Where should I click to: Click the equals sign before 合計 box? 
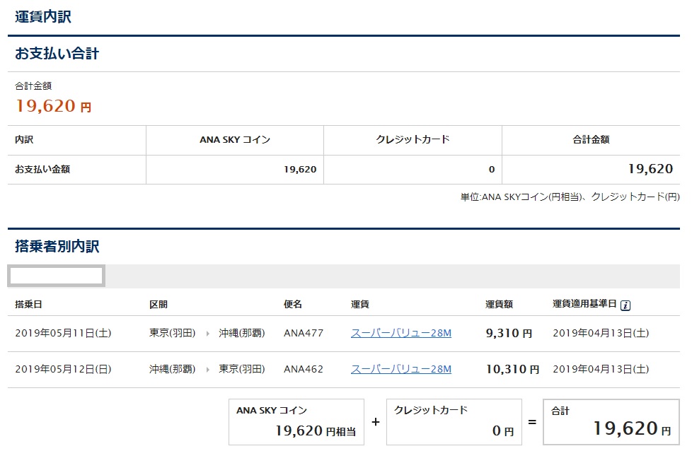(x=531, y=422)
